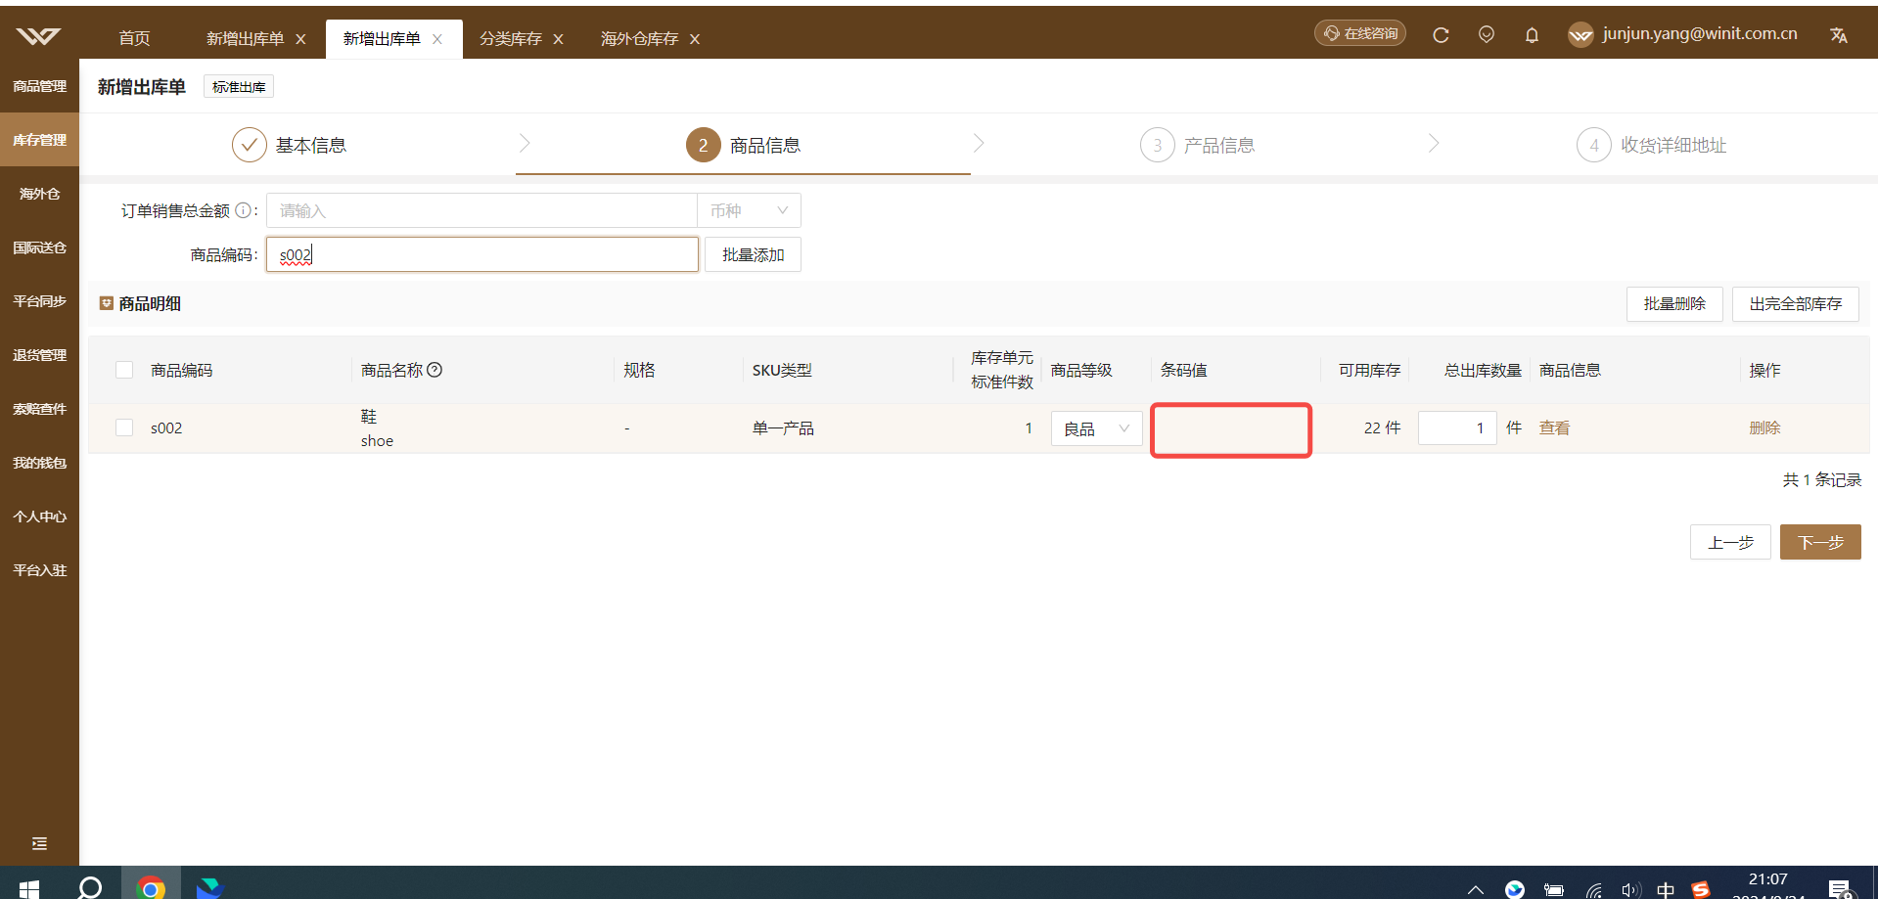The width and height of the screenshot is (1878, 899).
Task: Click the step 4 收货详细地址 circle
Action: click(x=1594, y=145)
